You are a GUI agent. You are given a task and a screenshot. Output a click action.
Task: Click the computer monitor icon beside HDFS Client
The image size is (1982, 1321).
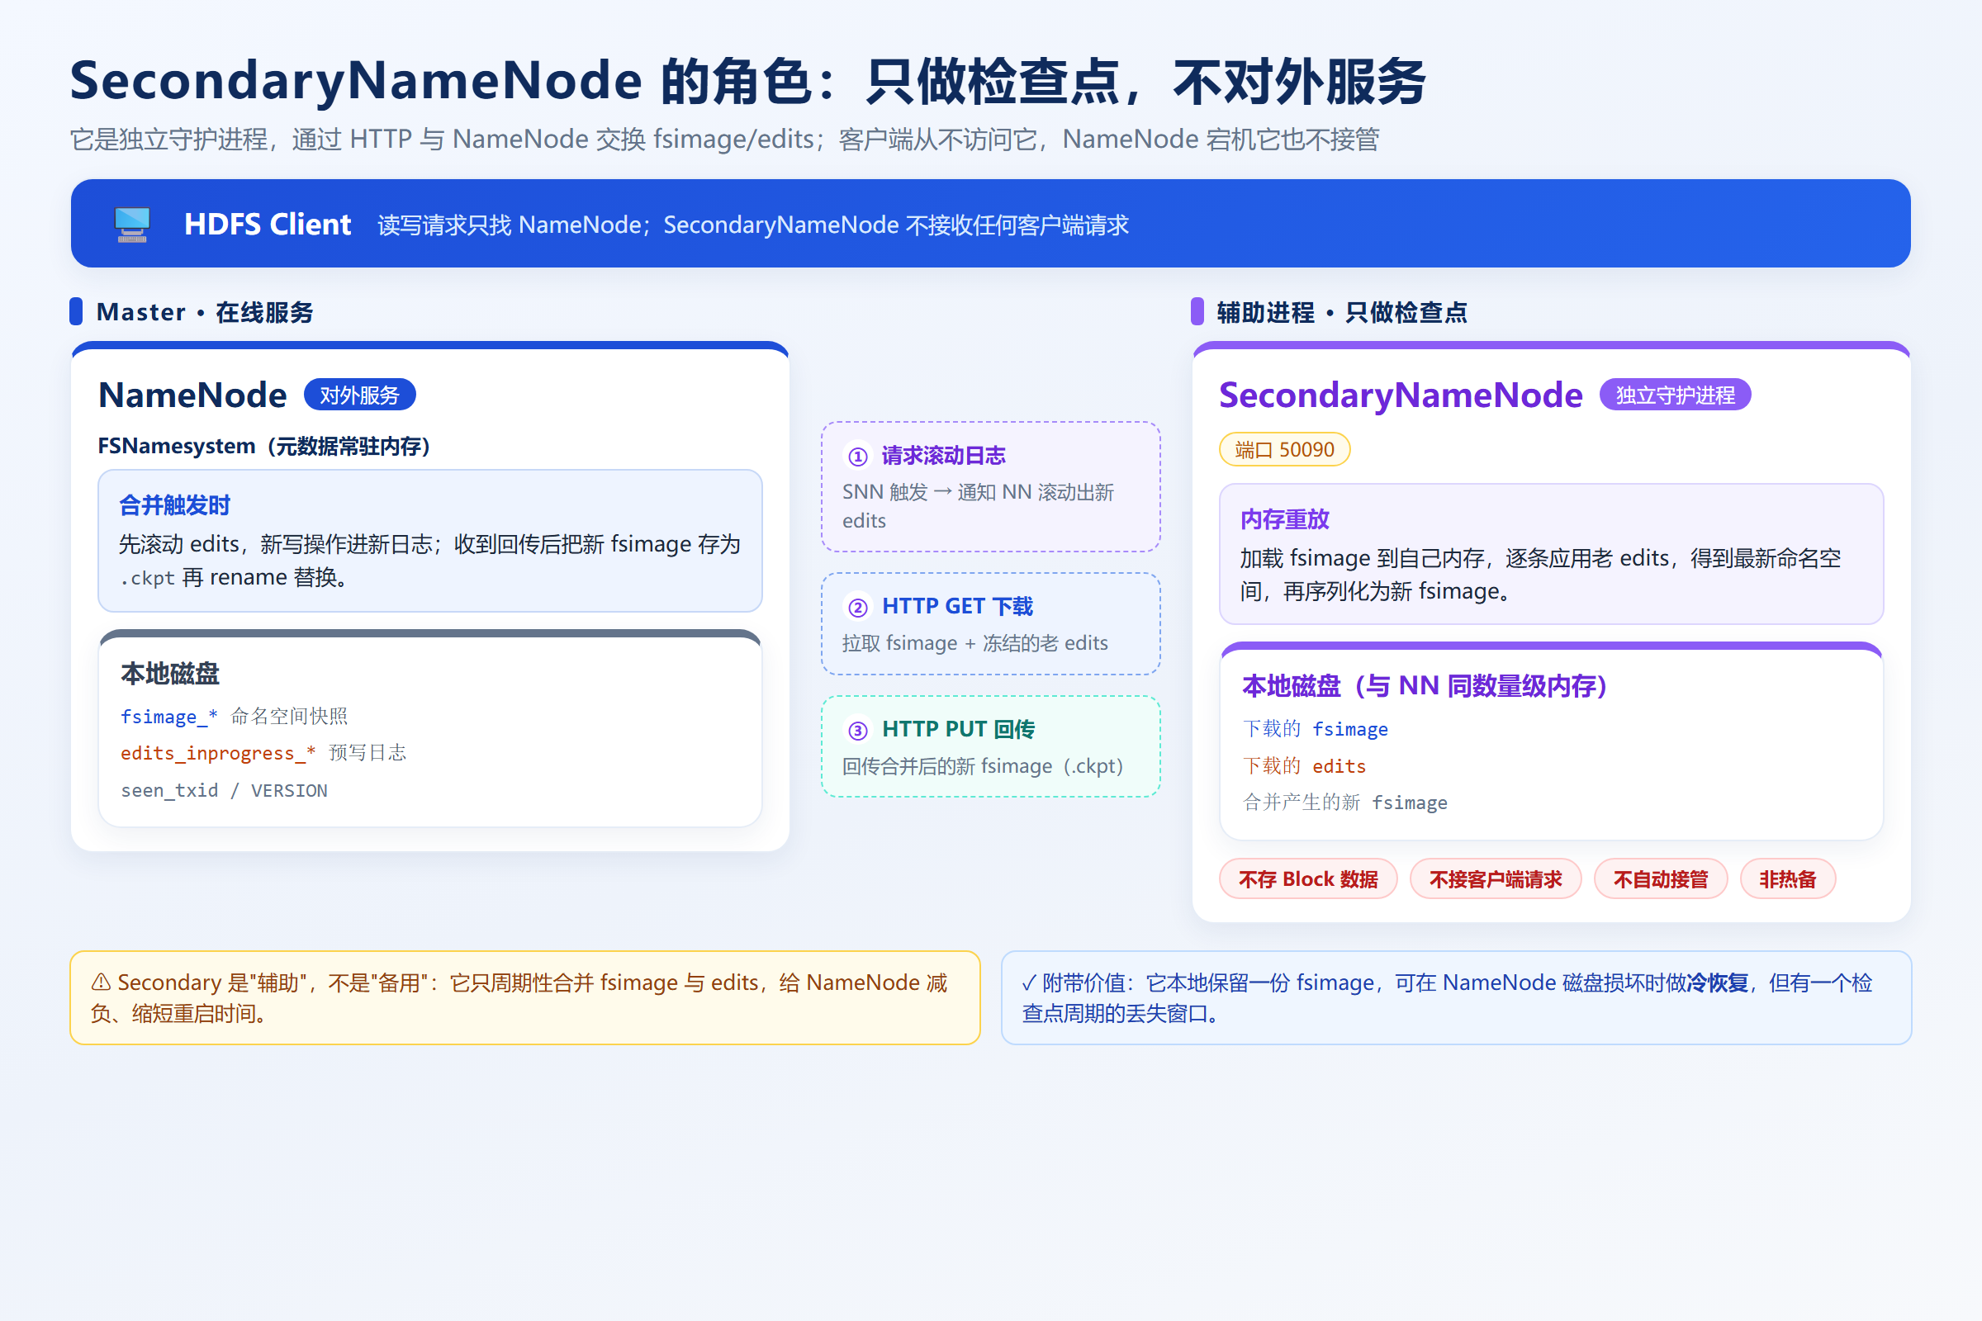(x=132, y=224)
